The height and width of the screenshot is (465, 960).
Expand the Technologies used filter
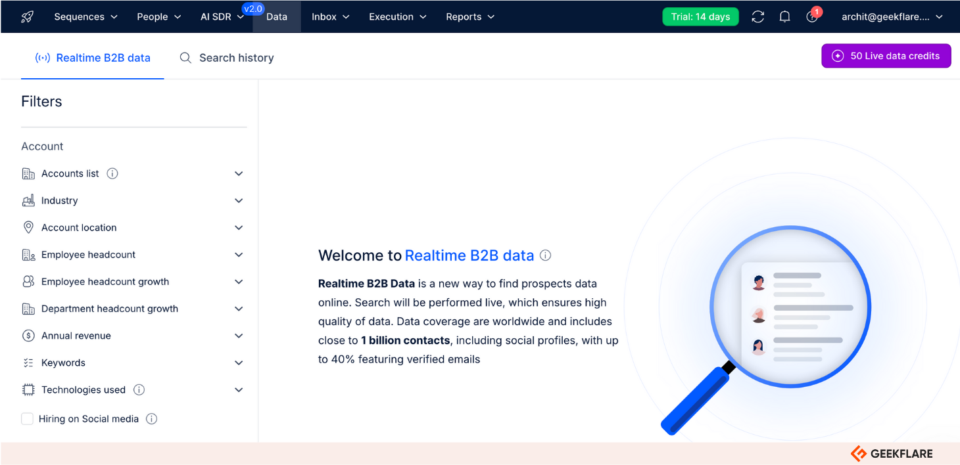point(239,389)
